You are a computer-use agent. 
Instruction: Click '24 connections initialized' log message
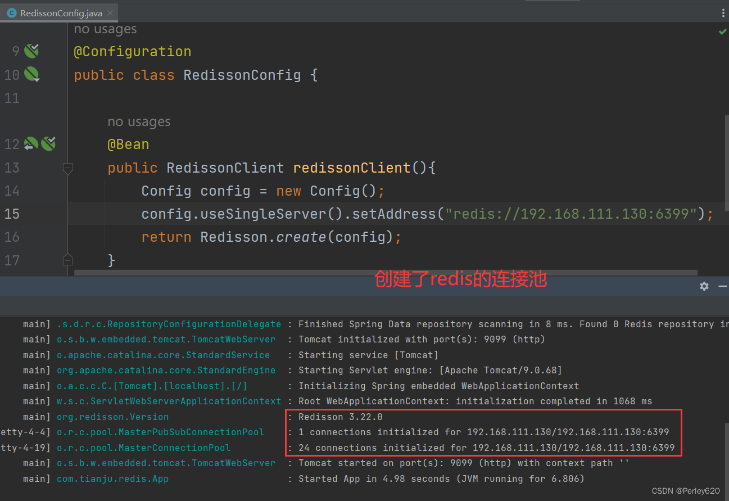pos(486,448)
